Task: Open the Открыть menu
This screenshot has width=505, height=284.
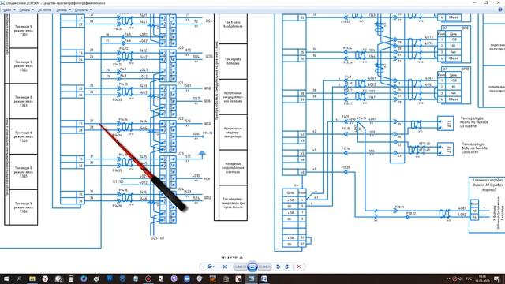Action: tap(80, 10)
